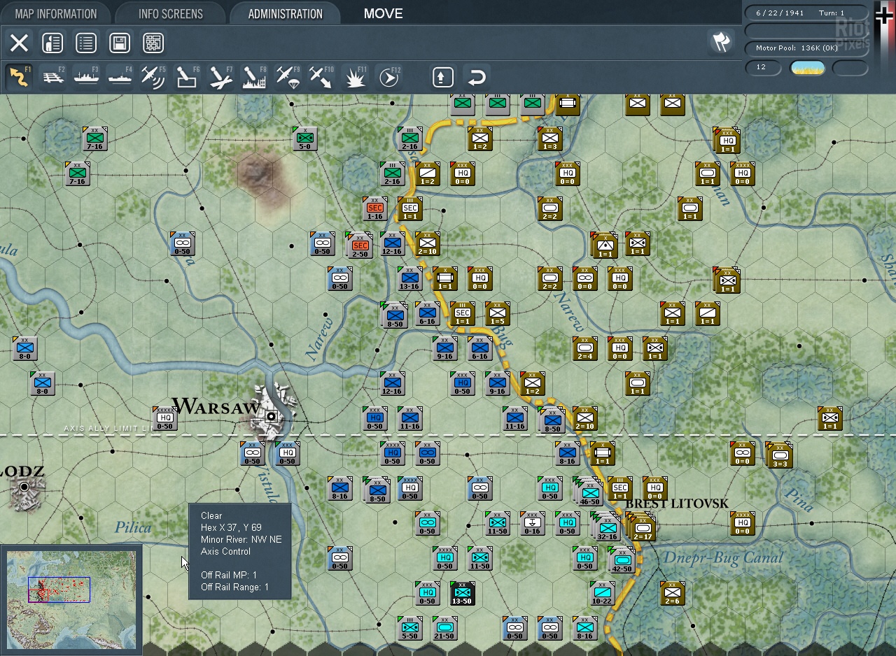
Task: Enable F9 air transport parachute mode
Action: pyautogui.click(x=288, y=77)
